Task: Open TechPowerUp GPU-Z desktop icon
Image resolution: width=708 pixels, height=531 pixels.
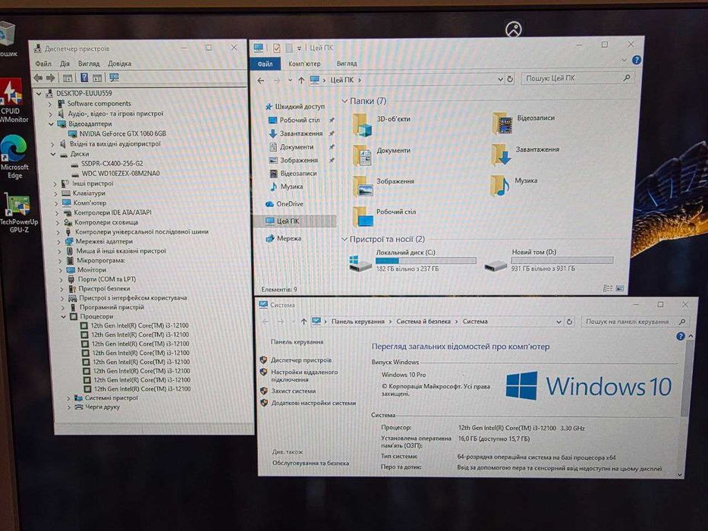Action: 18,212
